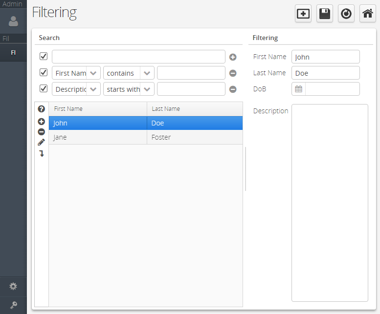Click the circular Refresh icon in header
The image size is (380, 314).
[346, 14]
